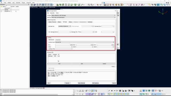Click the hourglass-shaped icon in bottom toolbar
The width and height of the screenshot is (171, 96).
(x=99, y=94)
